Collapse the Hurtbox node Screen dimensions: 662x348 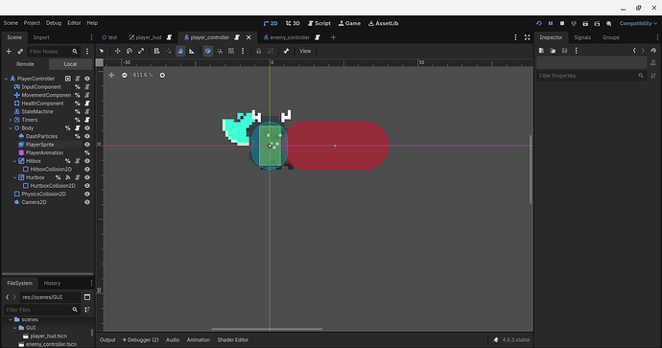pyautogui.click(x=14, y=177)
